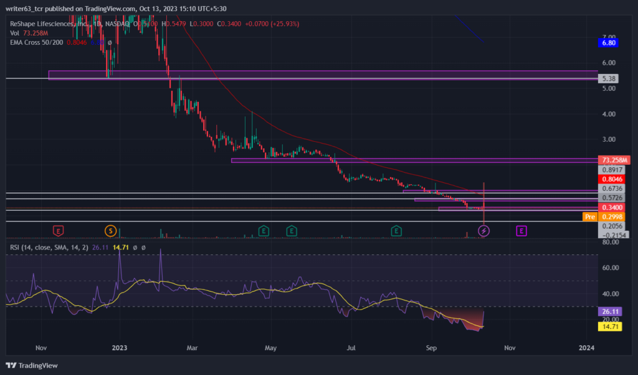638x375 pixels.
Task: Select the H0.5479 high value in legend
Action: tap(174, 24)
